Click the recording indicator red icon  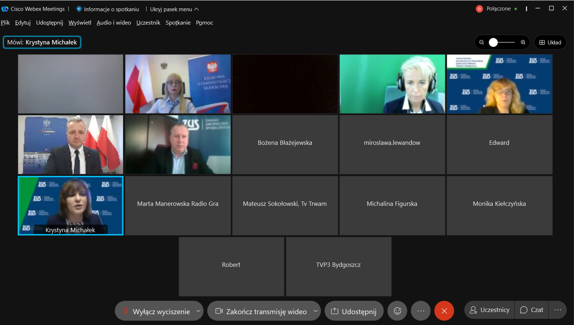point(479,9)
